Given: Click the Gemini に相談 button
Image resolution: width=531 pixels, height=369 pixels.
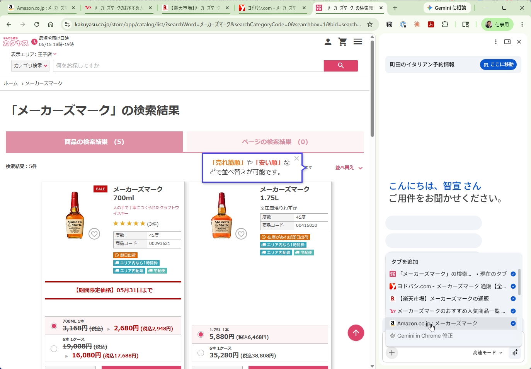Looking at the screenshot, I should pyautogui.click(x=447, y=8).
